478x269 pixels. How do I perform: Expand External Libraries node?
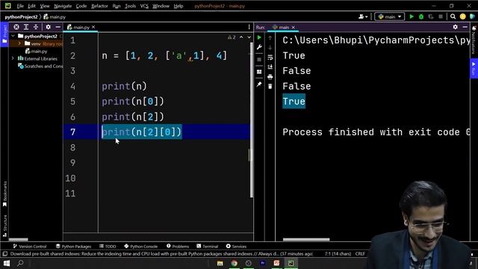[13, 58]
